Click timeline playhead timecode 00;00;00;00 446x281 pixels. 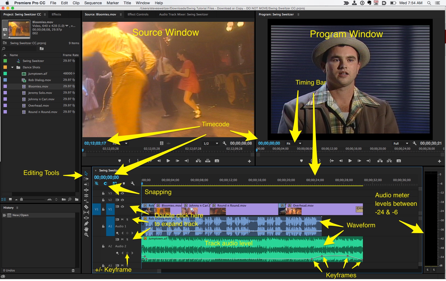106,178
